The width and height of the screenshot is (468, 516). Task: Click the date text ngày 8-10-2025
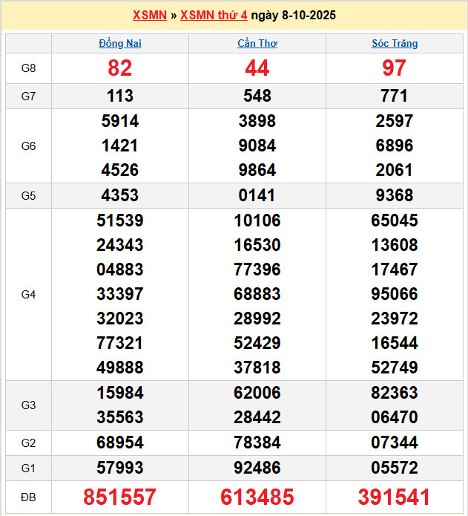tap(293, 16)
